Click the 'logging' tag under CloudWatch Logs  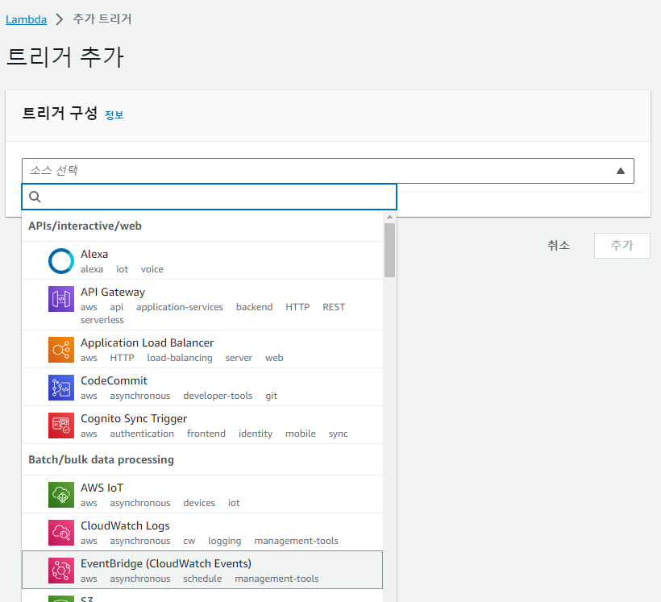coord(224,541)
